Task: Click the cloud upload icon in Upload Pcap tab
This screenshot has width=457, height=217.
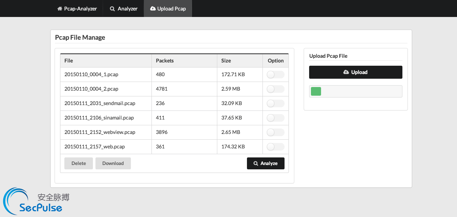Action: pos(153,9)
